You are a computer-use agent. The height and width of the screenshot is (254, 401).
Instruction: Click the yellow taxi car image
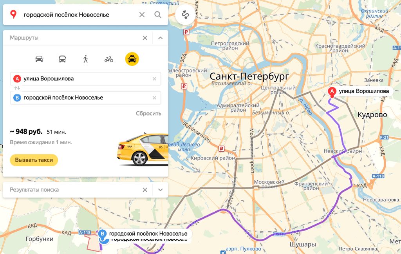click(x=143, y=149)
